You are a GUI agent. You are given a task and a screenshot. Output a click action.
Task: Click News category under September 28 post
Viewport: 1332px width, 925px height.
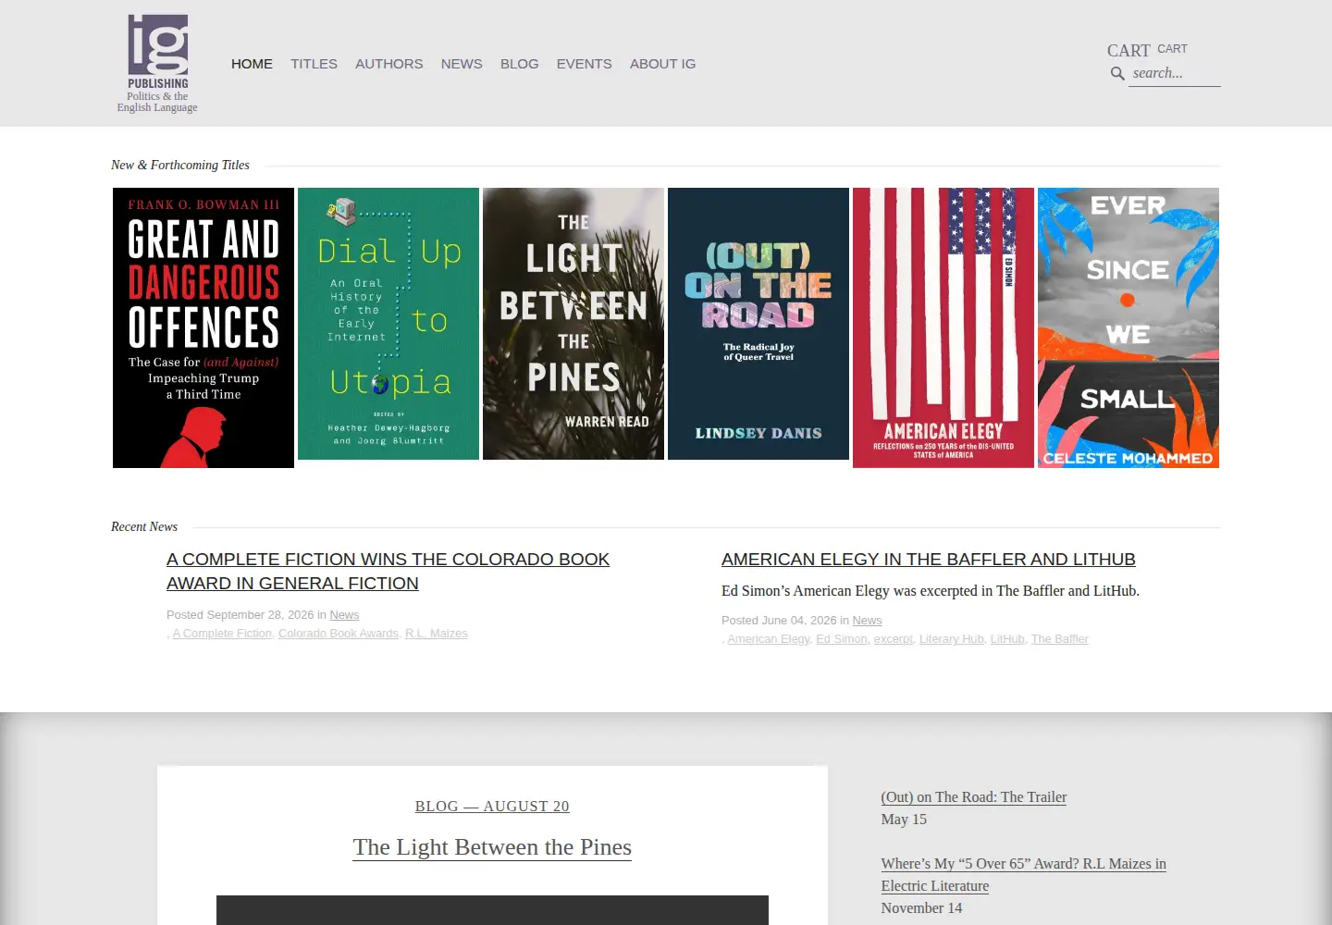click(x=344, y=615)
